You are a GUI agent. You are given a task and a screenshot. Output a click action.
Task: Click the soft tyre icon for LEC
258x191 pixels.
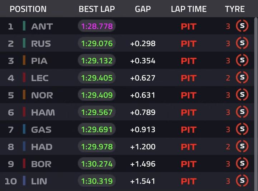click(242, 78)
